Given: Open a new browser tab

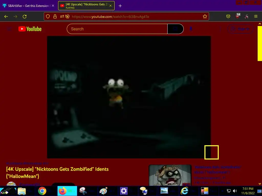Looking at the screenshot, I should coord(120,6).
